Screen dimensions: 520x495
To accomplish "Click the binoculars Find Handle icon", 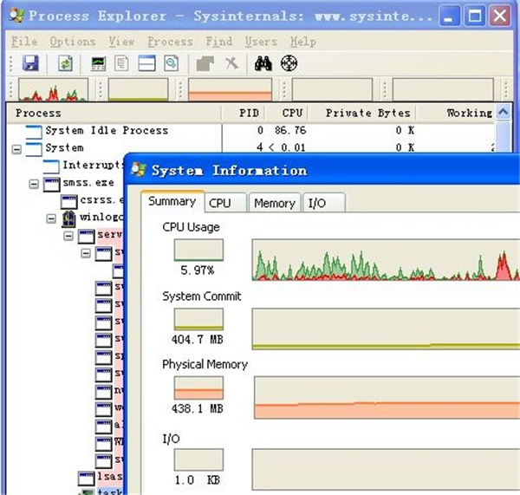I will pyautogui.click(x=263, y=63).
